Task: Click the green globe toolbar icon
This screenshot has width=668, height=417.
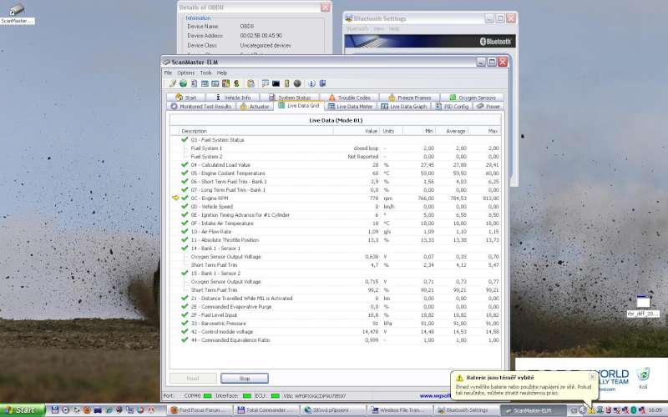Action: click(x=183, y=83)
